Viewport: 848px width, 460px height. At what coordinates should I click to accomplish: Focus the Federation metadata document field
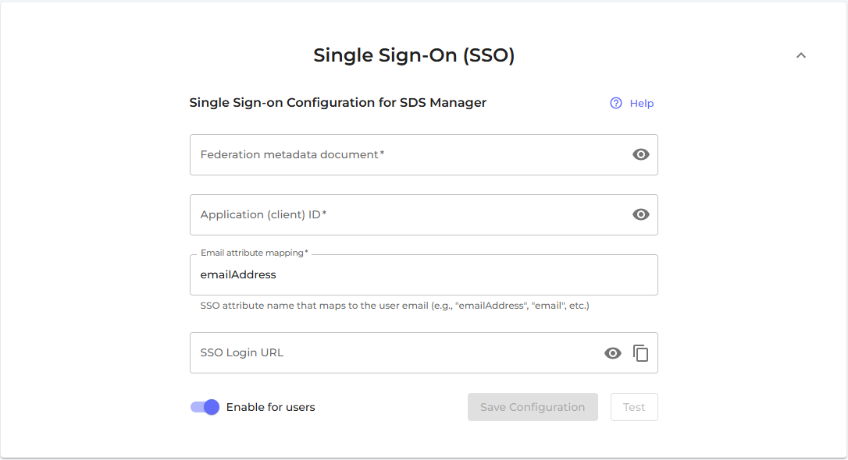point(406,154)
